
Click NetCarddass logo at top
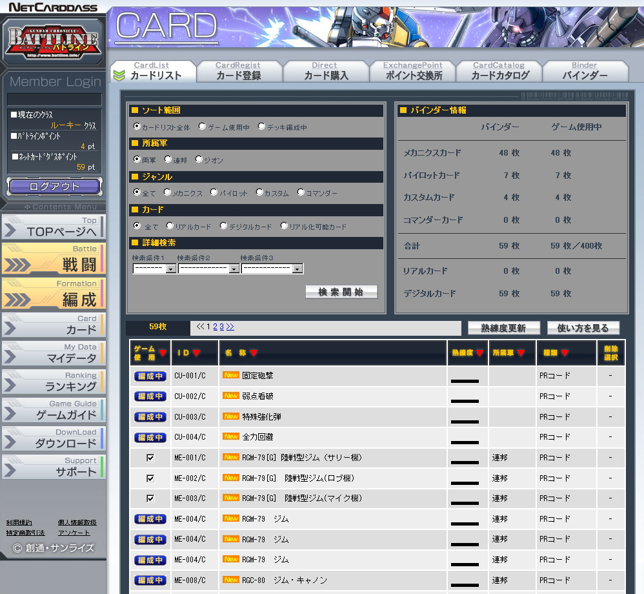[53, 7]
